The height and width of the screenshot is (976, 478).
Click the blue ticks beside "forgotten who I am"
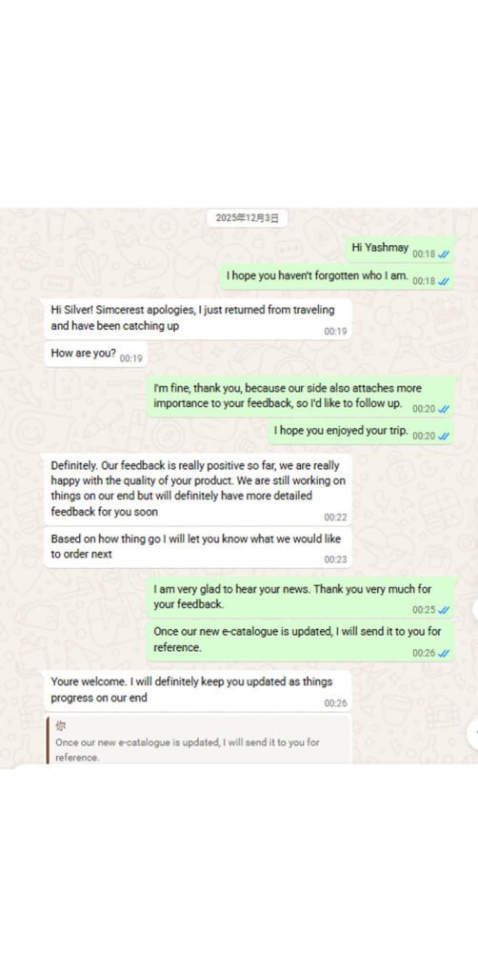(444, 281)
